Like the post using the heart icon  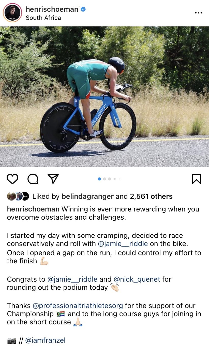(x=12, y=179)
